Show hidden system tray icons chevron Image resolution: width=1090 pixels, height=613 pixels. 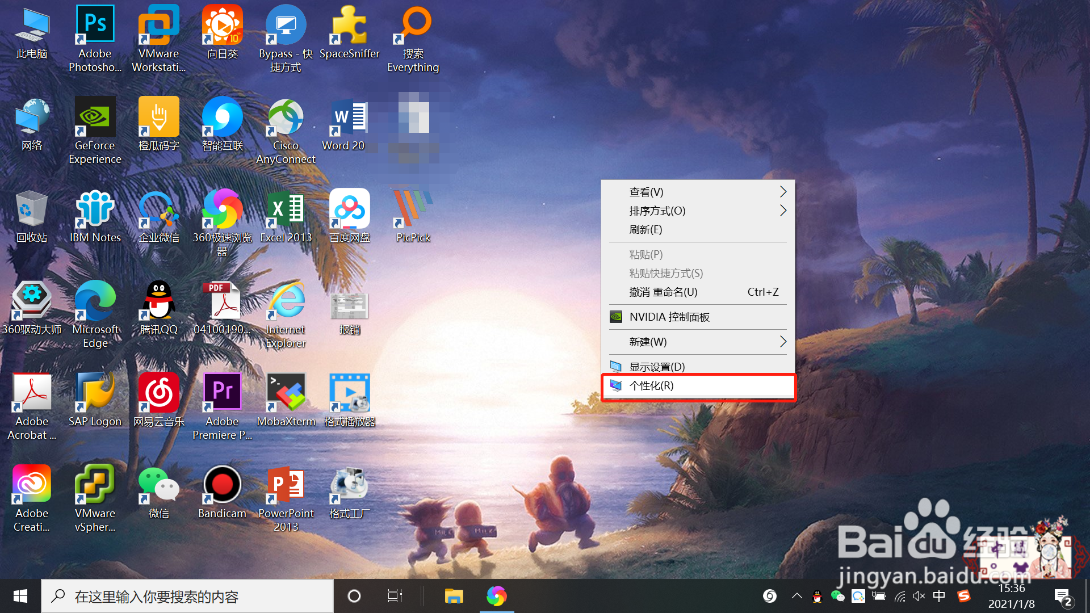coord(796,596)
